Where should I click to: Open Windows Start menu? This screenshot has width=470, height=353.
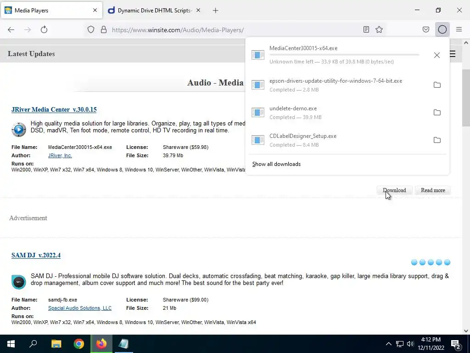(x=11, y=344)
